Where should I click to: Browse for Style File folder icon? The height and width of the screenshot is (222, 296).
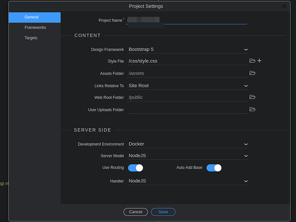252,61
